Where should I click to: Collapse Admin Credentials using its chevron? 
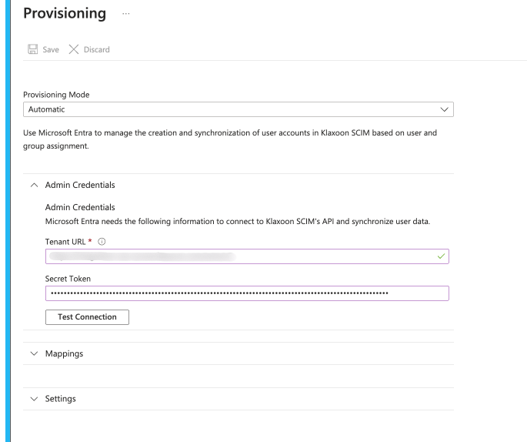coord(34,185)
